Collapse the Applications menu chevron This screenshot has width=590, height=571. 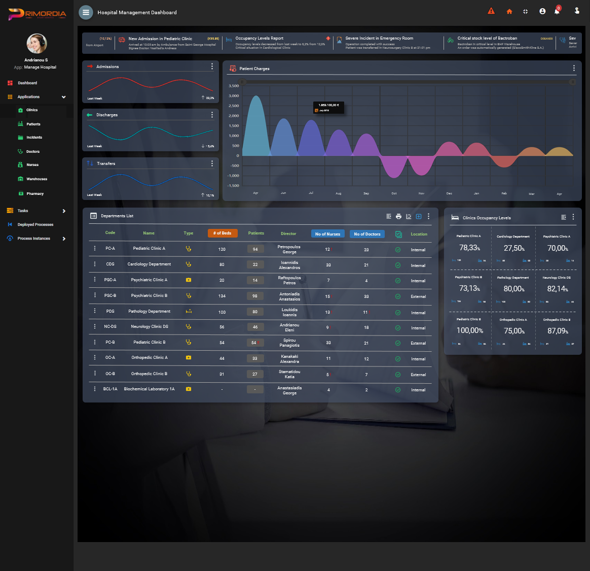(64, 97)
